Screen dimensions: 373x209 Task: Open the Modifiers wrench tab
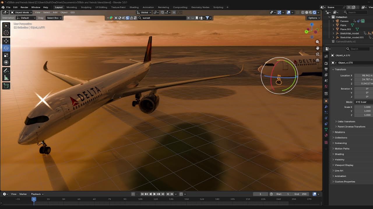326,107
